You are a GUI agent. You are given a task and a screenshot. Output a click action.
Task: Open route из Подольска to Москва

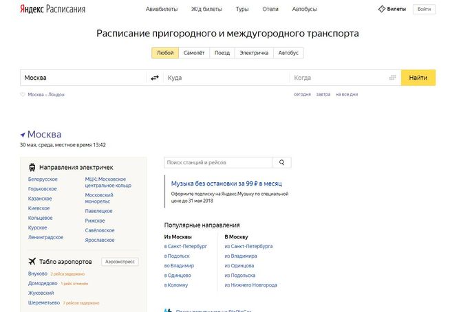[x=240, y=276]
